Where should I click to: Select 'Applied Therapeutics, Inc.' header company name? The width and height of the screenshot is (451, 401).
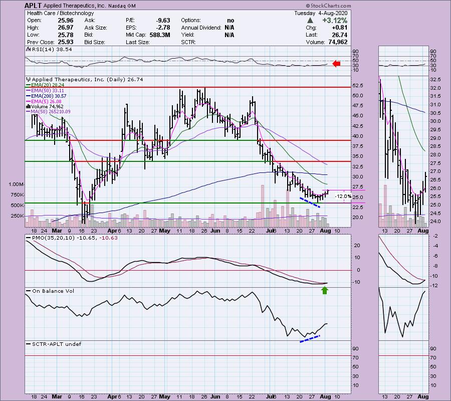(75, 6)
